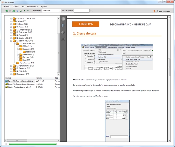
Task: Select the Kit Competicion (0/2) tree item
Action: click(24, 30)
